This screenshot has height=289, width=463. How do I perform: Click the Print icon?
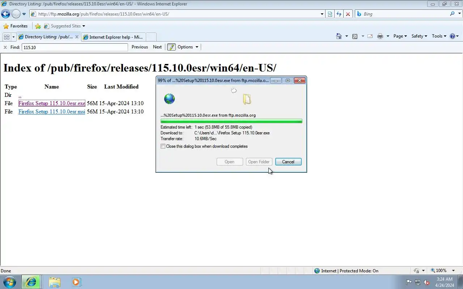tap(380, 36)
